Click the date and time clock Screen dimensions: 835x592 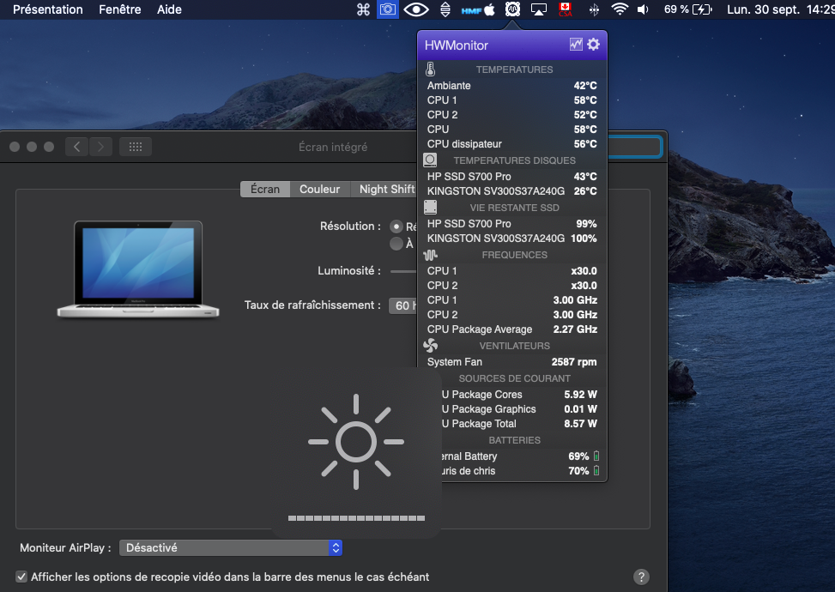(x=781, y=9)
